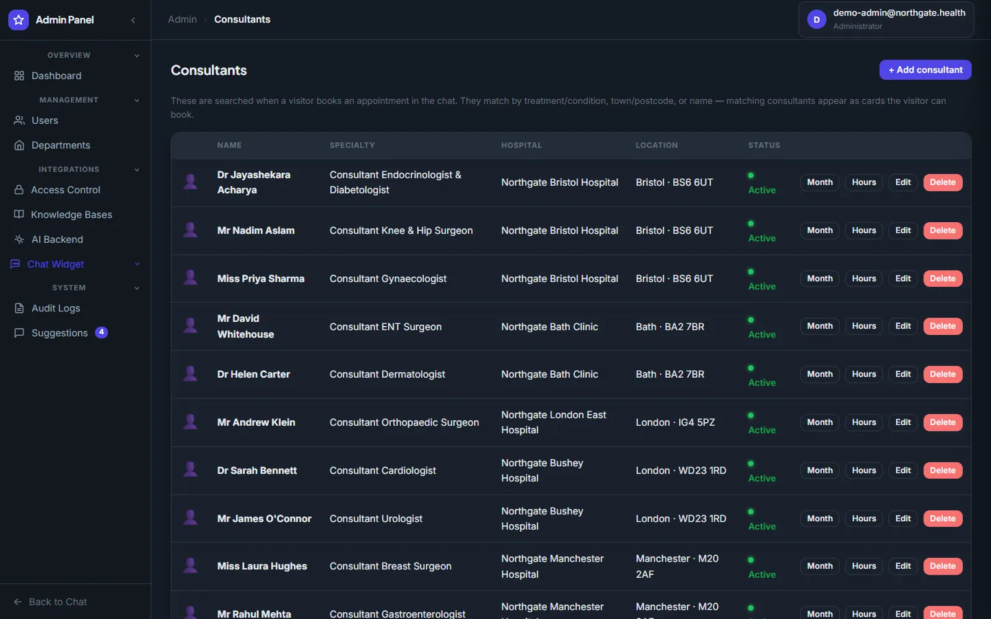The image size is (991, 619).
Task: Click Northgate Bath Clinic for Dr Helen Carter
Action: [x=549, y=374]
